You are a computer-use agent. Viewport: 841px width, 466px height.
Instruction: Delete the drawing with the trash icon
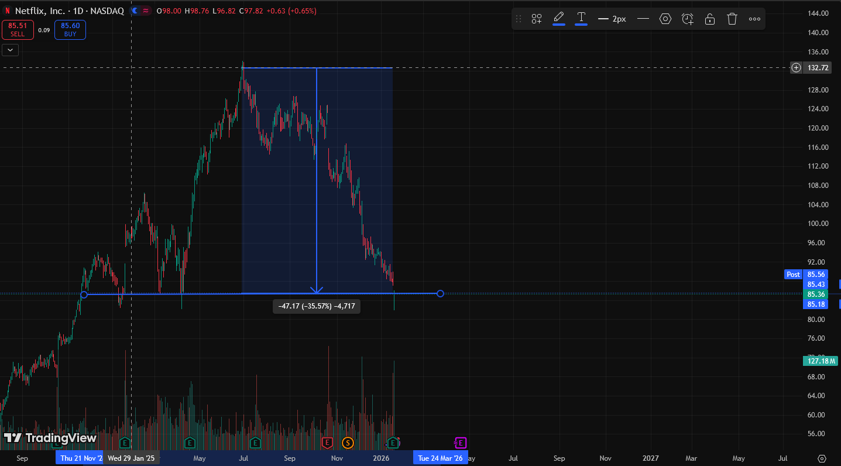(x=732, y=19)
